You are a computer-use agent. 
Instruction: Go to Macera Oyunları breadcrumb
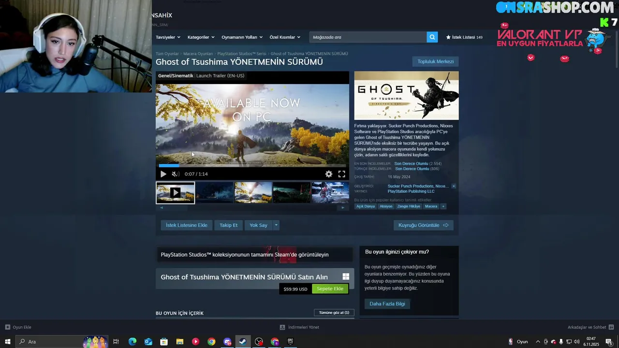[x=198, y=54]
